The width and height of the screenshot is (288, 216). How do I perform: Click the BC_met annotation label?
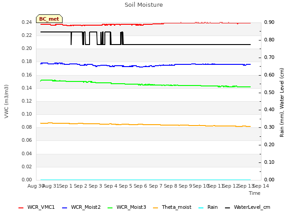point(49,19)
